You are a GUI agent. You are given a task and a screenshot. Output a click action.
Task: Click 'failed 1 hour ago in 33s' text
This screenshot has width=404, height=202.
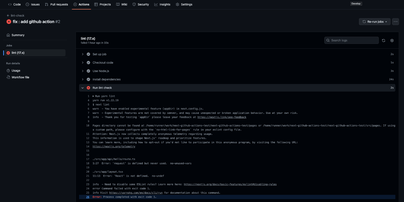coord(95,43)
